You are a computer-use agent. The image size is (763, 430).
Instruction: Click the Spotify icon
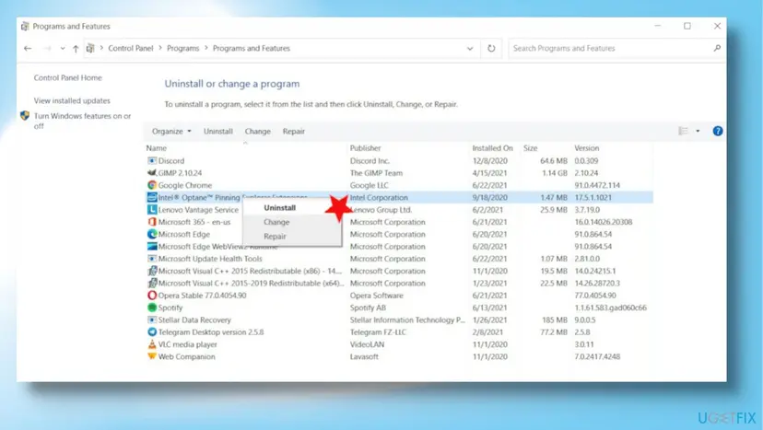click(x=152, y=308)
